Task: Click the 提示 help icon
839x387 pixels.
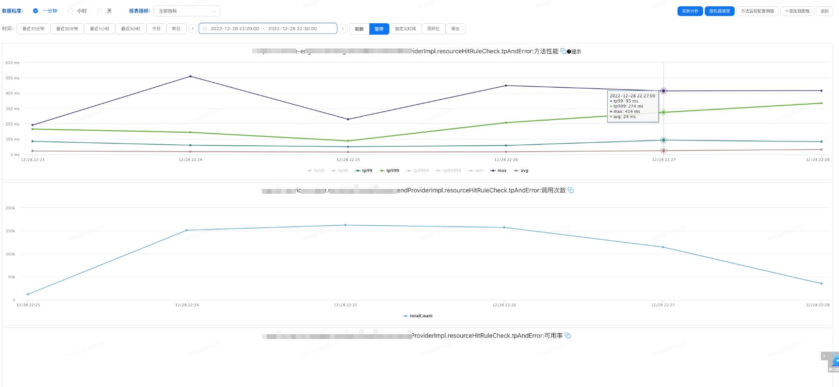Action: coord(569,51)
